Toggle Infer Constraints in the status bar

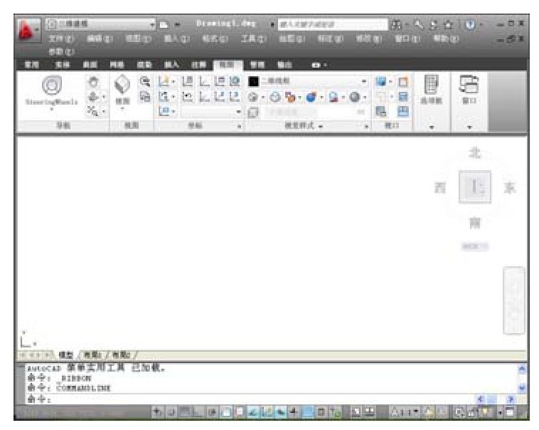[x=157, y=411]
